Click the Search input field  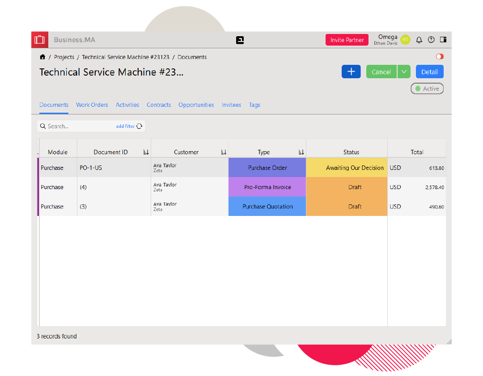tap(78, 127)
